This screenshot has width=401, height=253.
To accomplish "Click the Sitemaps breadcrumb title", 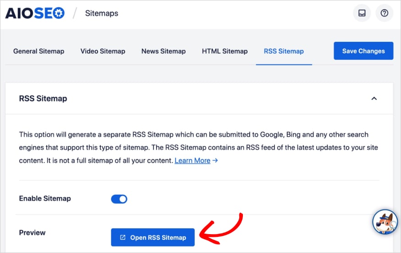I will pos(102,13).
